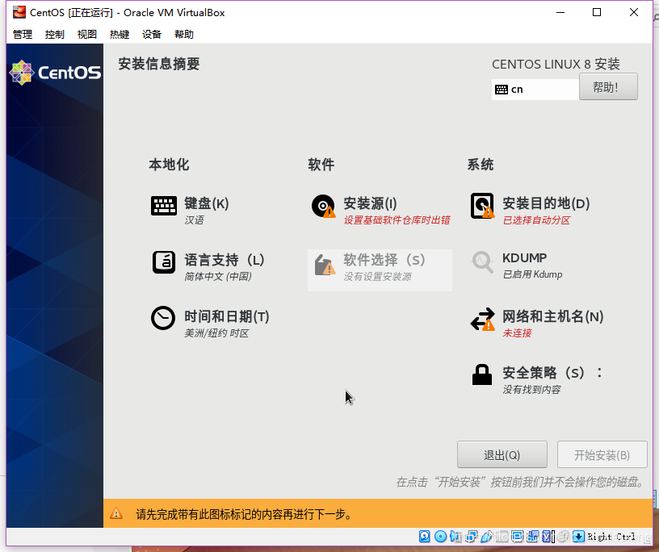Click the VirtualBox title bar app icon
Viewport: 659px width, 552px height.
click(x=19, y=13)
